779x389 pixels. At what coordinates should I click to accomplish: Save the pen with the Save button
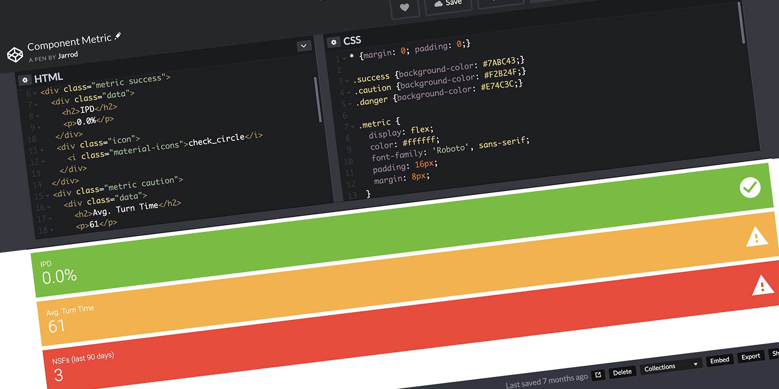tap(449, 4)
